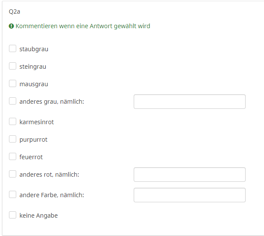Viewport: 264px width, 236px height.
Task: Click the 'purpurrot' option label
Action: (33, 140)
